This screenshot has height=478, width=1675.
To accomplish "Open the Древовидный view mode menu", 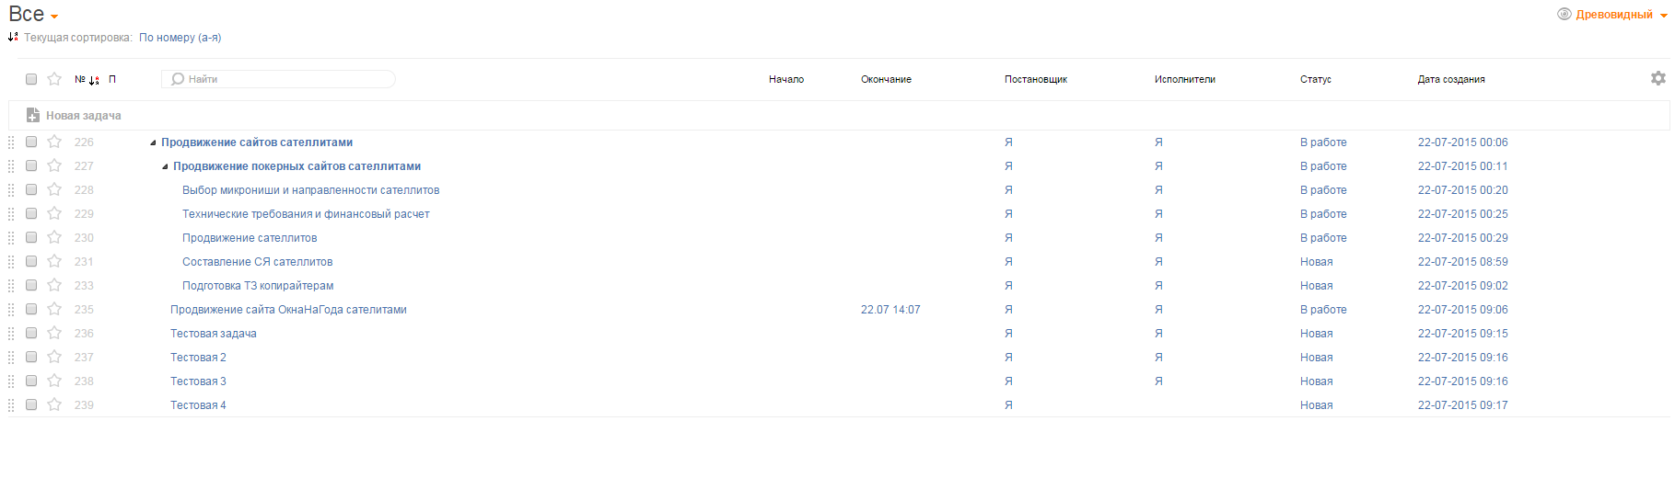I will [1613, 15].
